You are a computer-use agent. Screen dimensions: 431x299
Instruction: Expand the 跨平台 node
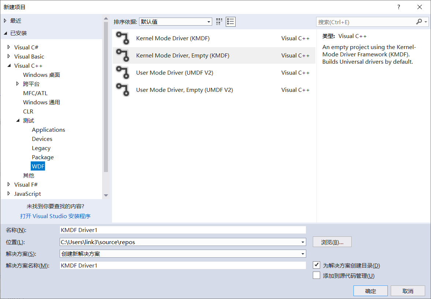[18, 83]
